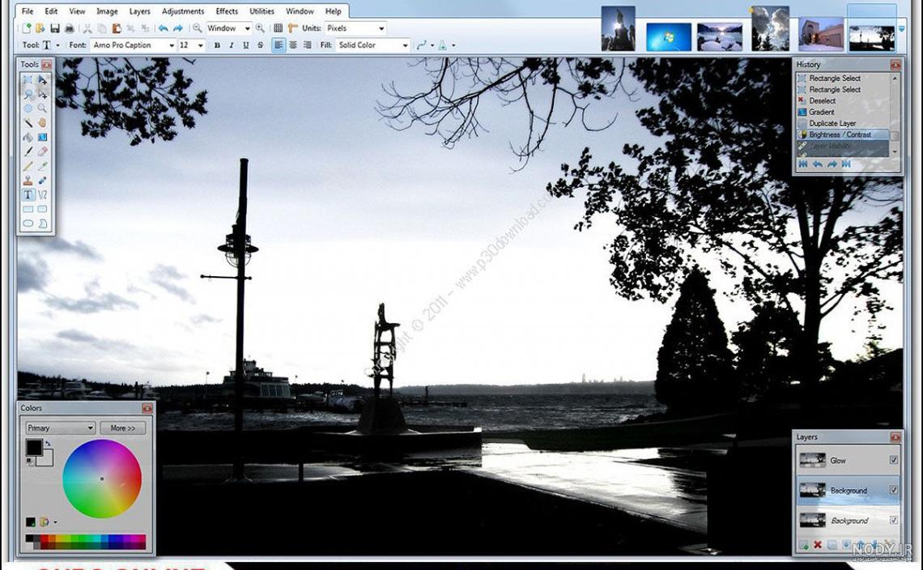
Task: Choose the Ellipse shape tool
Action: (x=28, y=223)
